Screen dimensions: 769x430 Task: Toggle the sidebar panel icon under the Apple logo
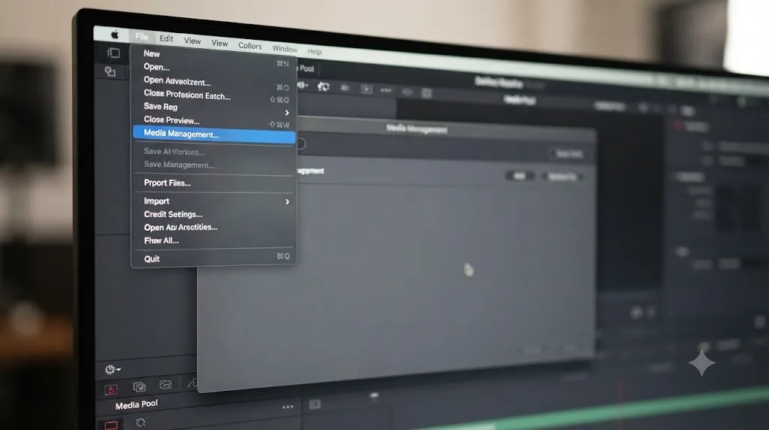[x=113, y=53]
